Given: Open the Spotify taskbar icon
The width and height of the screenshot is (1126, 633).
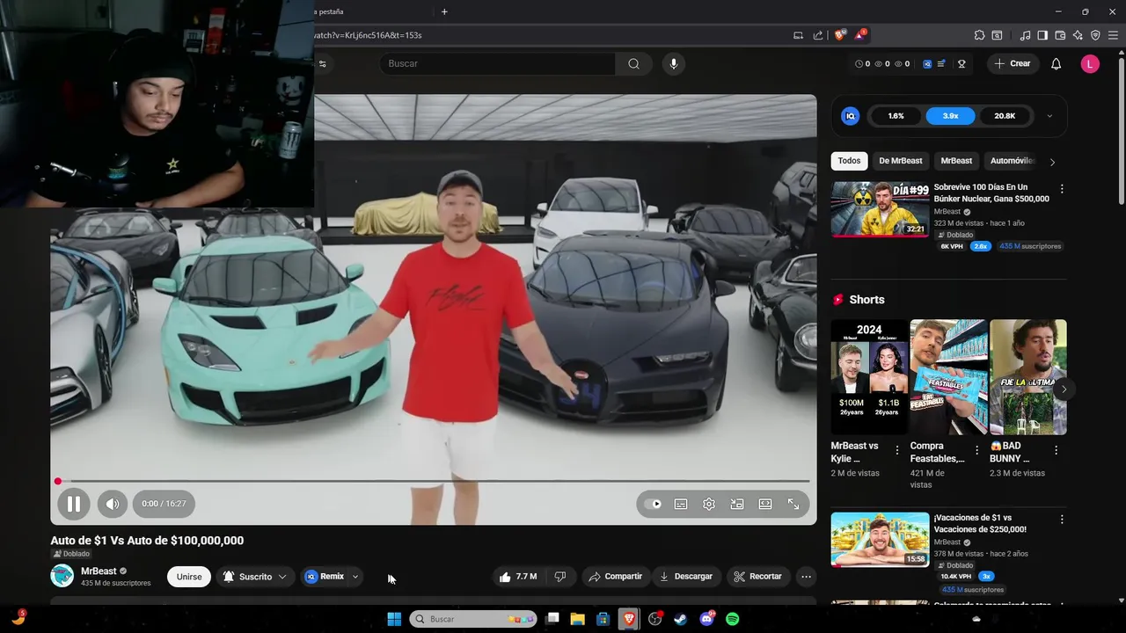Looking at the screenshot, I should pyautogui.click(x=733, y=619).
